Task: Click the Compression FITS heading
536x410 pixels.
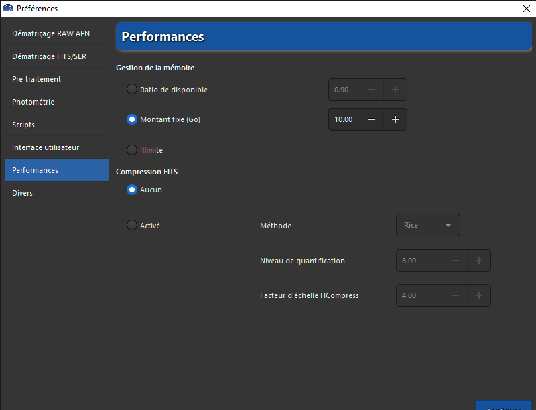Action: (x=147, y=172)
